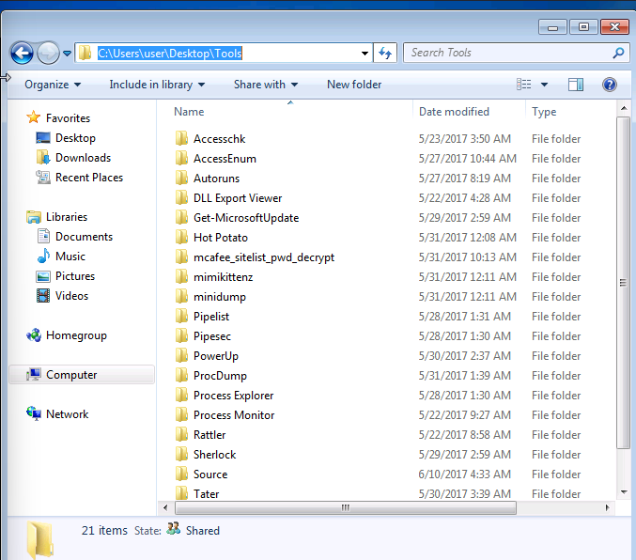Viewport: 636px width, 560px height.
Task: Select the Accesschk folder icon
Action: [181, 138]
